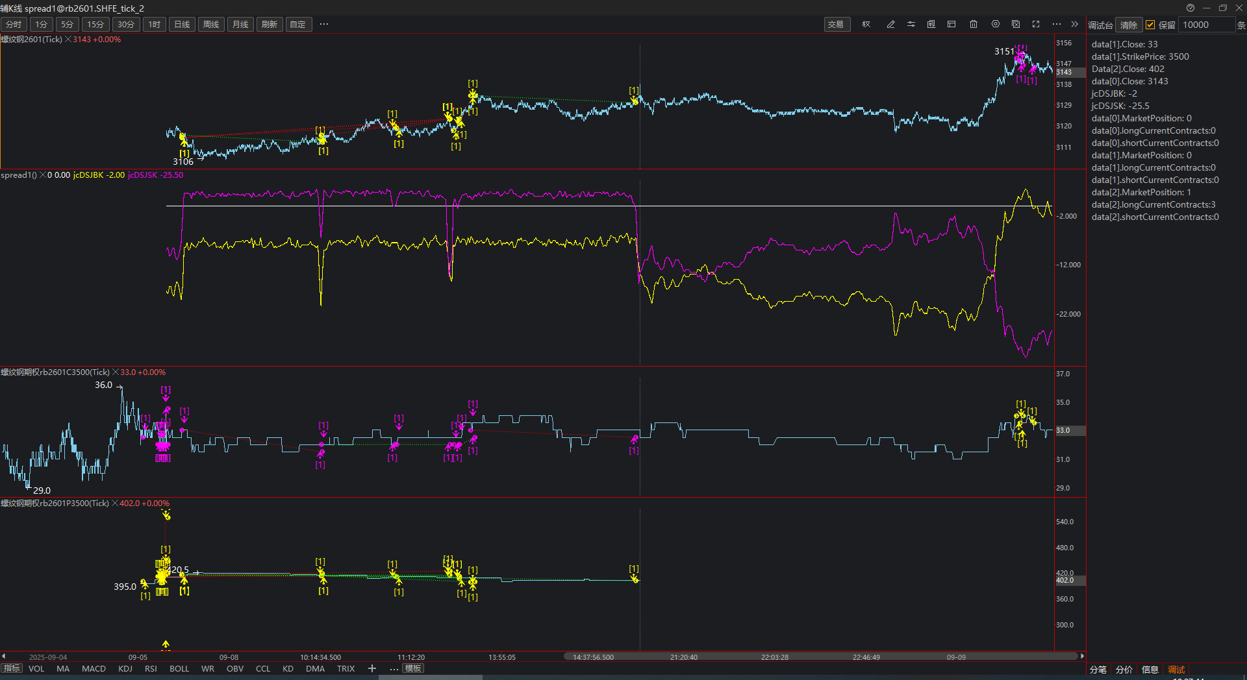Open period options ellipsis after 自定
The image size is (1247, 680).
pos(324,25)
